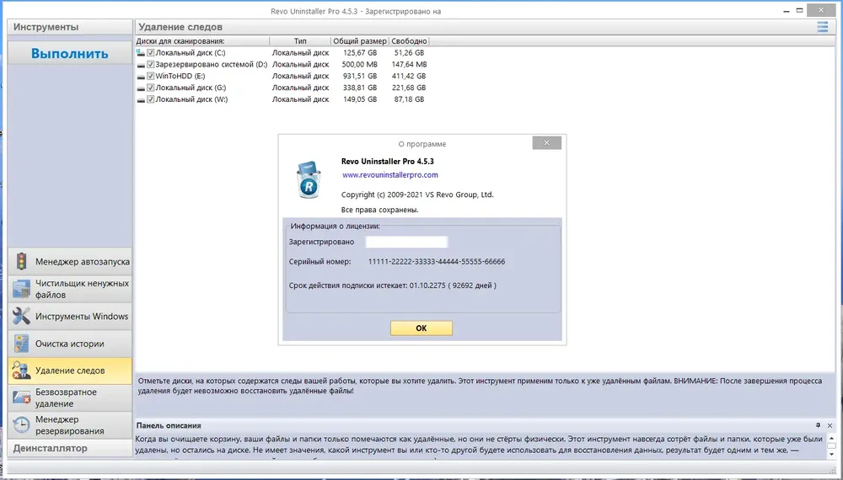Click the Junk Files Cleaner icon
The image size is (843, 480).
click(x=22, y=289)
